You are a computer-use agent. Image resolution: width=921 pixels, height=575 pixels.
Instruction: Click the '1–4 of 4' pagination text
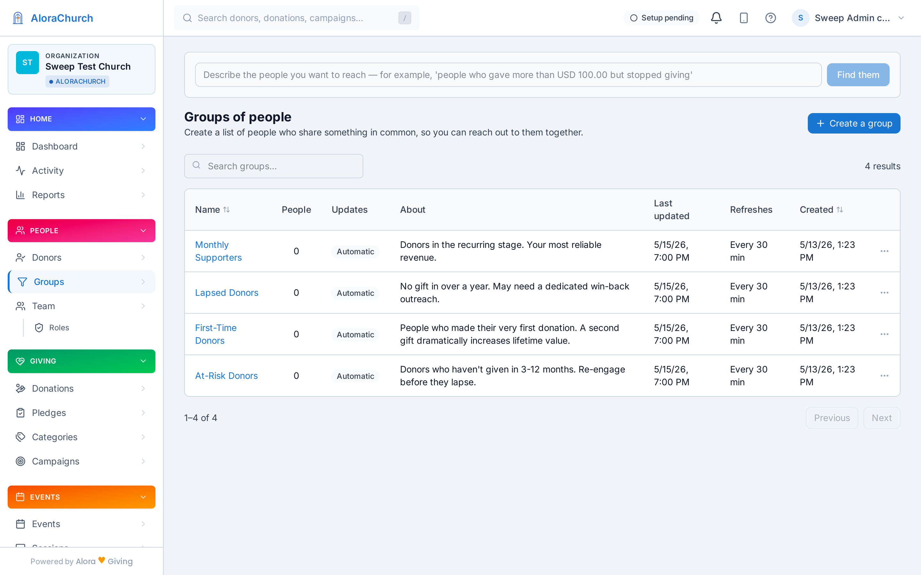[201, 418]
